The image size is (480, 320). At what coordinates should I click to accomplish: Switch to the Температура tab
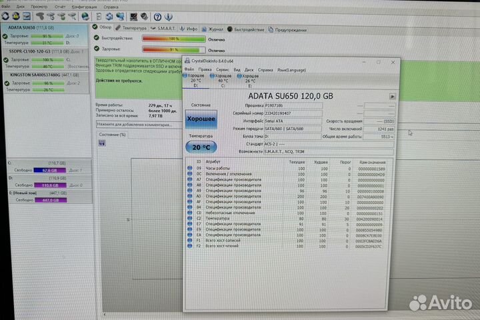click(x=131, y=28)
